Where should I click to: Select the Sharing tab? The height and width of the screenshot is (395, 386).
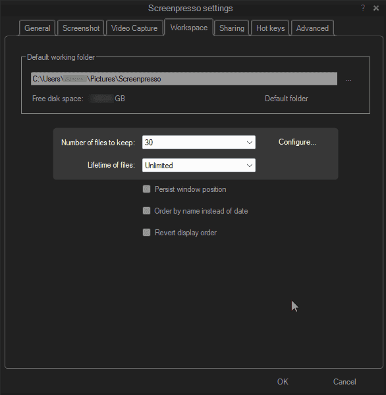point(231,28)
